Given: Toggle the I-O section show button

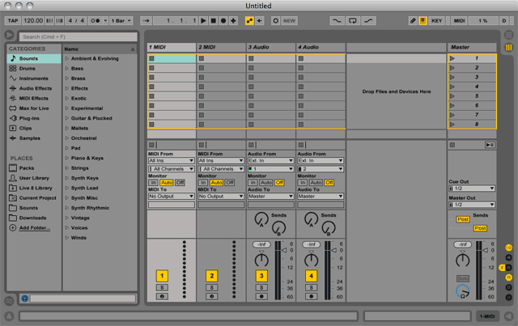Looking at the screenshot, I should coord(509,248).
